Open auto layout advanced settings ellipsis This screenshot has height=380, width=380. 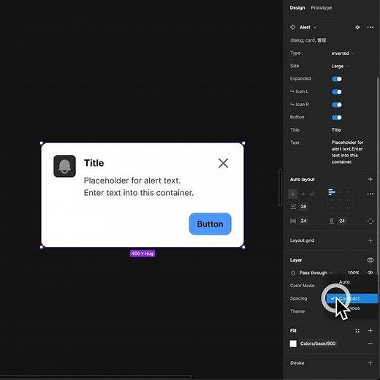coord(370,194)
